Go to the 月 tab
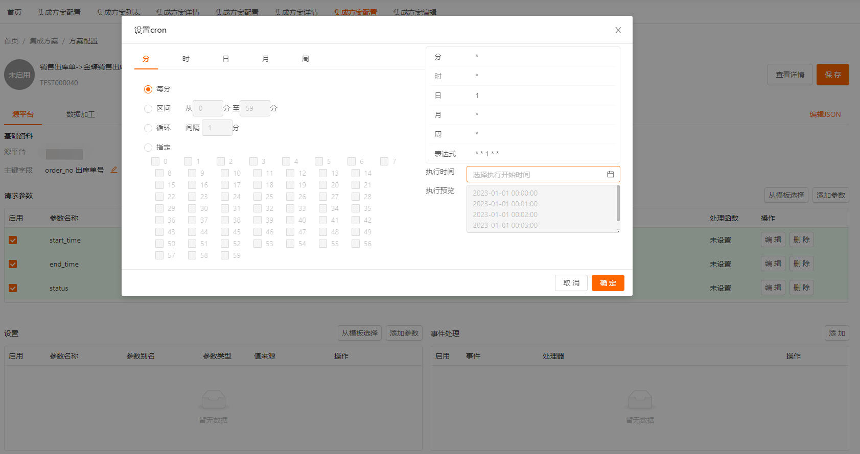 point(265,59)
